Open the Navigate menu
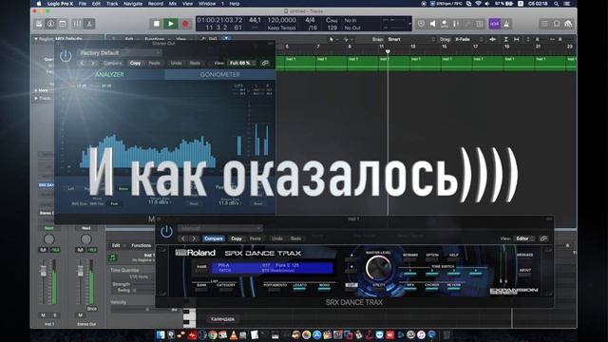Screen dimensions: 608x342 (x=133, y=4)
